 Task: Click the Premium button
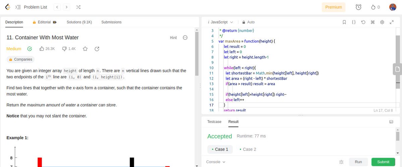pyautogui.click(x=333, y=7)
